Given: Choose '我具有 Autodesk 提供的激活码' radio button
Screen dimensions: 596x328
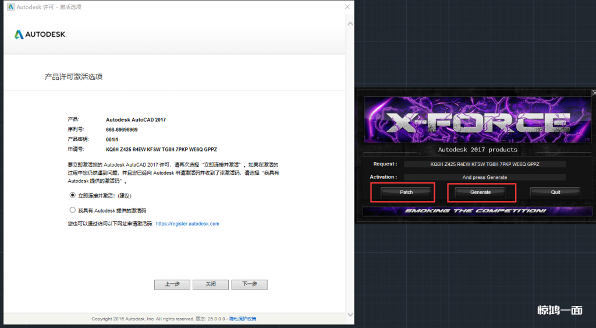Looking at the screenshot, I should click(x=73, y=210).
